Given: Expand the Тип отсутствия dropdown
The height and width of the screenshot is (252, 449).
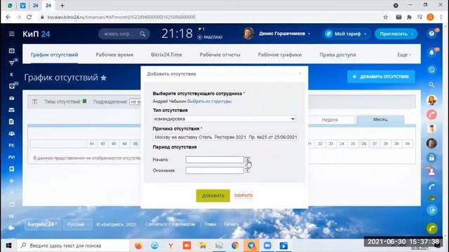Looking at the screenshot, I should (x=224, y=119).
